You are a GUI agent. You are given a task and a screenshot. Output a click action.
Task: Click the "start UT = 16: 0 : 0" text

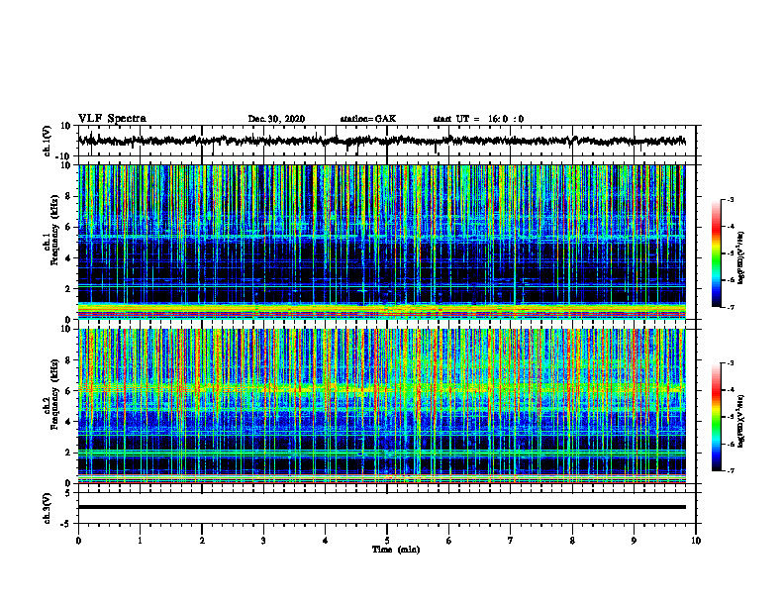click(x=478, y=119)
